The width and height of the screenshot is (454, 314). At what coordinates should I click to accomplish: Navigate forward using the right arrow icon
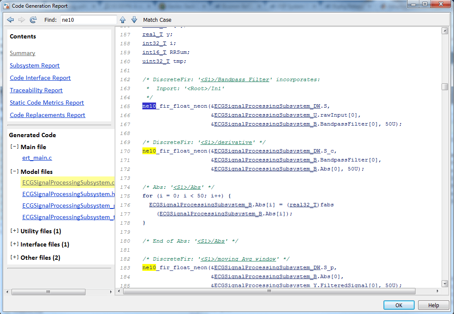[x=21, y=20]
